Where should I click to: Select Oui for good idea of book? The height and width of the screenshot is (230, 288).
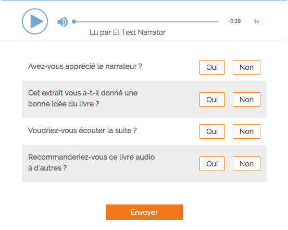pyautogui.click(x=212, y=100)
